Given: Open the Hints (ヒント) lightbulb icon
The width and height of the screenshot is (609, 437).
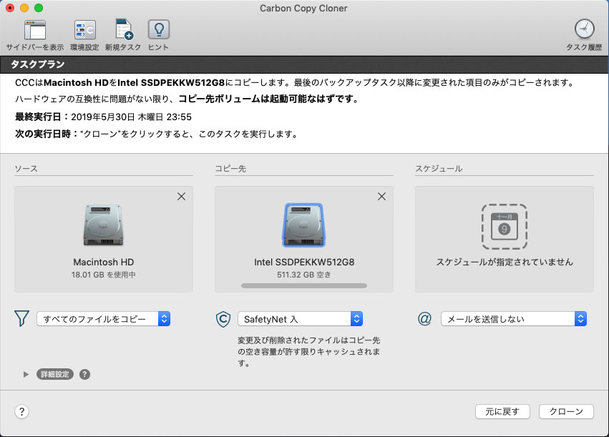Looking at the screenshot, I should point(158,29).
